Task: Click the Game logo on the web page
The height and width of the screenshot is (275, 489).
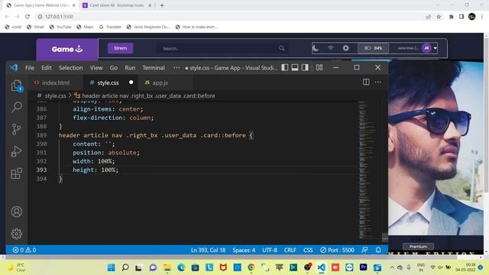Action: tap(67, 49)
